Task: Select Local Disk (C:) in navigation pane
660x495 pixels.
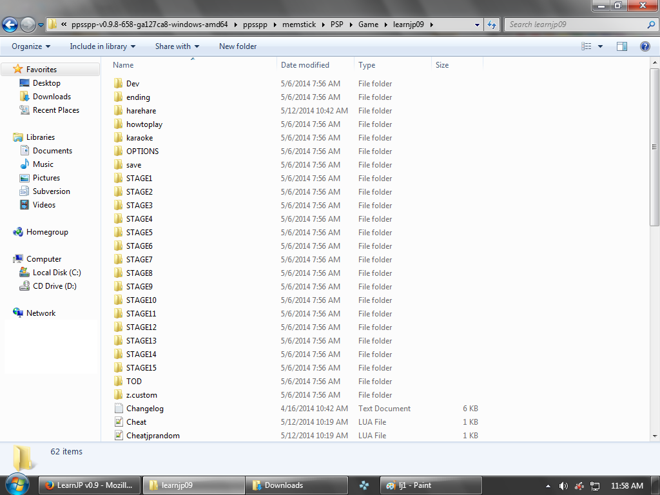Action: pyautogui.click(x=57, y=273)
